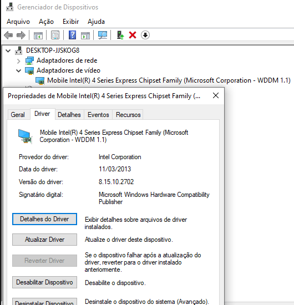Scan for hardware changes via monitor icon
Image resolution: width=294 pixels, height=305 pixels.
(x=103, y=35)
